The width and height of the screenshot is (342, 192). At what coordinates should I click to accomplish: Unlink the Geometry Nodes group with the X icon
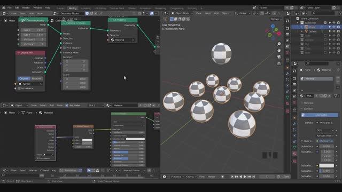pyautogui.click(x=96, y=13)
